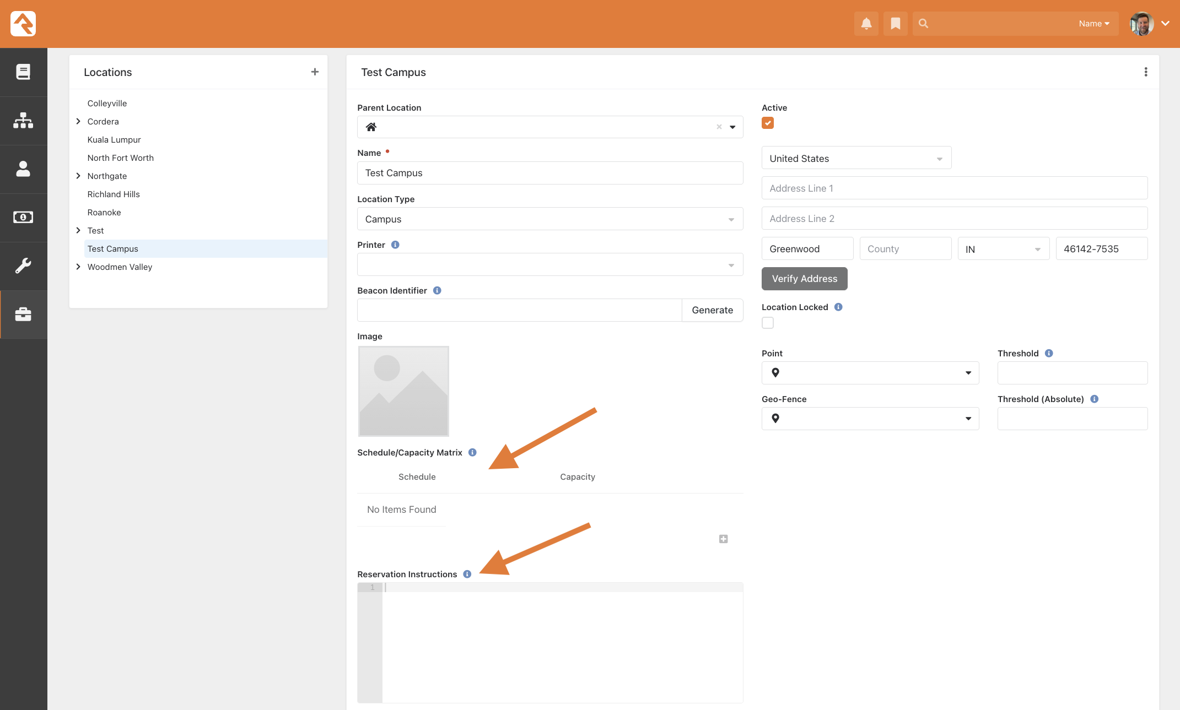Expand the Woodmen Valley tree node
This screenshot has width=1180, height=710.
pyautogui.click(x=78, y=267)
